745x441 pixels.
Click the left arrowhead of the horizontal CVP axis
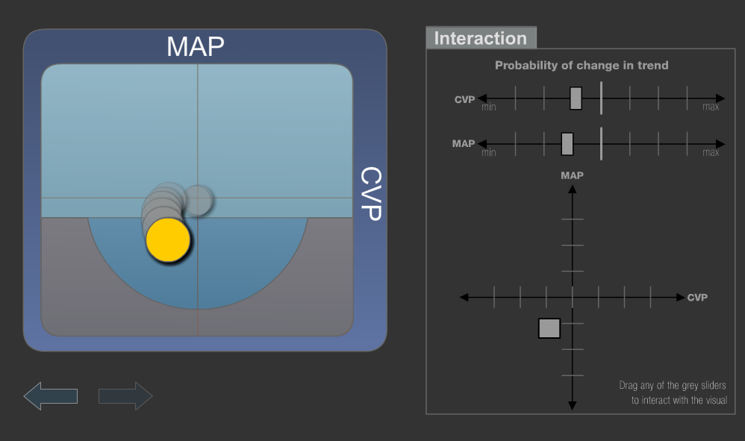point(464,297)
